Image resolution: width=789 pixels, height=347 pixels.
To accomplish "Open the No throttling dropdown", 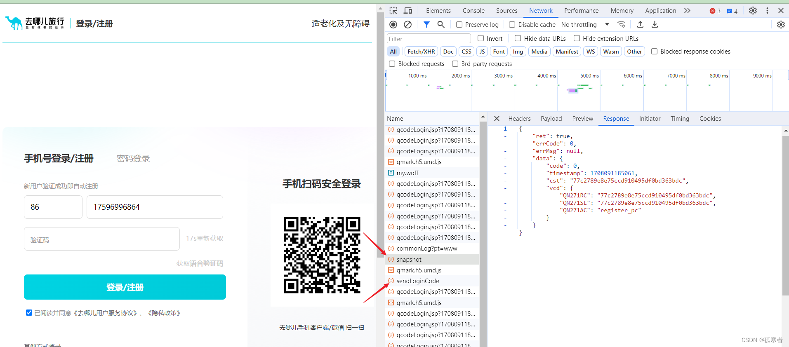I will 585,25.
